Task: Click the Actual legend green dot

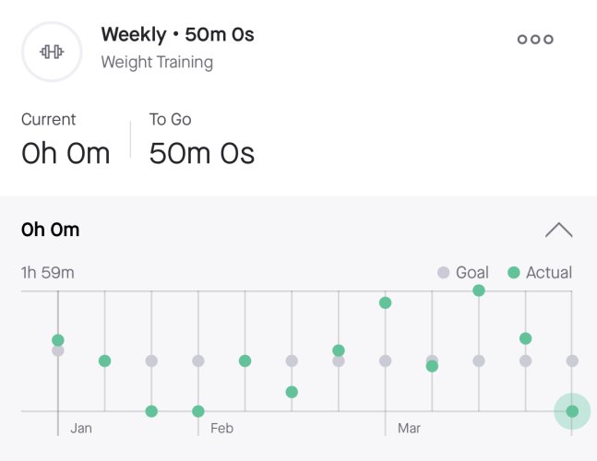Action: (514, 272)
